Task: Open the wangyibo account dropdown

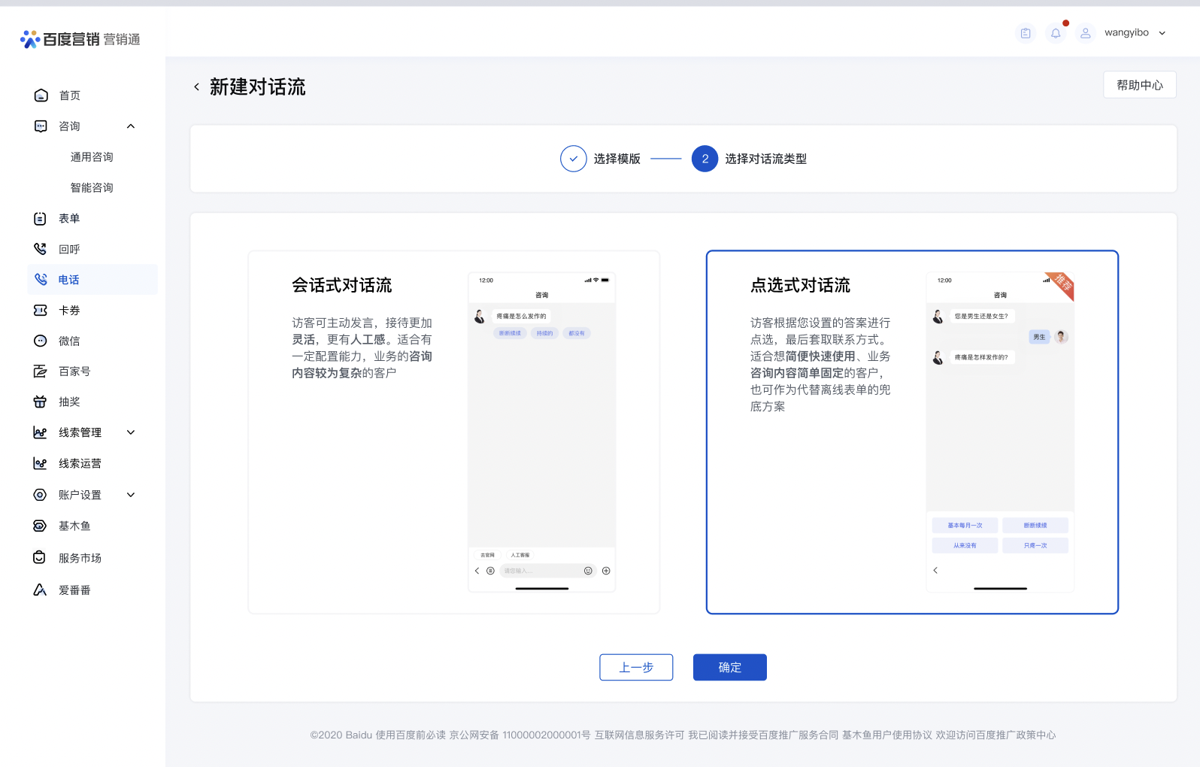Action: tap(1162, 33)
